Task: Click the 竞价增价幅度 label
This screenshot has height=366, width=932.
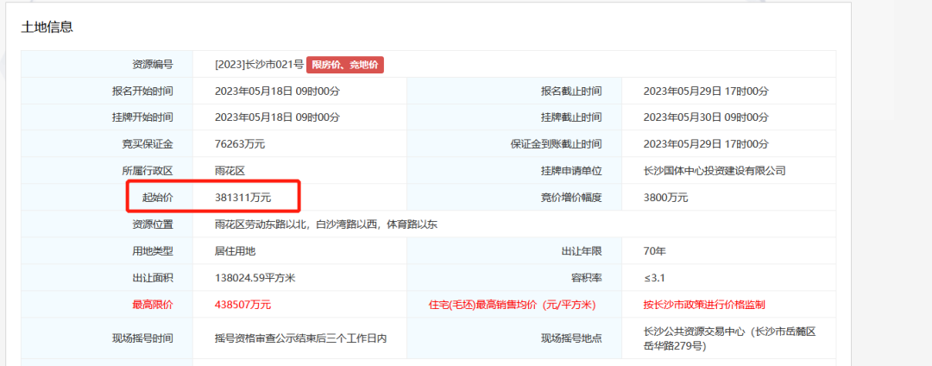Action: point(571,198)
